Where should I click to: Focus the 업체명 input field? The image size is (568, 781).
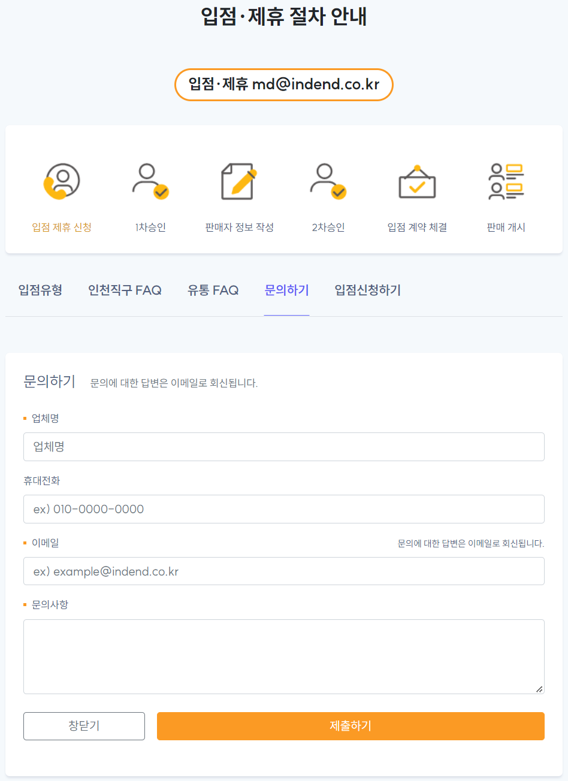coord(284,447)
